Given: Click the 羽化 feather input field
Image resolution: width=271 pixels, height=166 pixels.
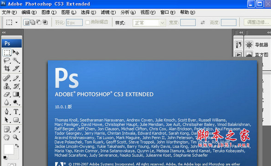Looking at the screenshot, I should tap(74, 22).
